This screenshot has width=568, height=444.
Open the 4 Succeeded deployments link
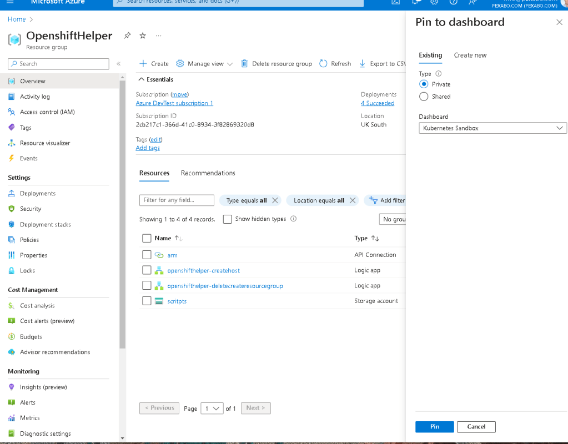378,103
